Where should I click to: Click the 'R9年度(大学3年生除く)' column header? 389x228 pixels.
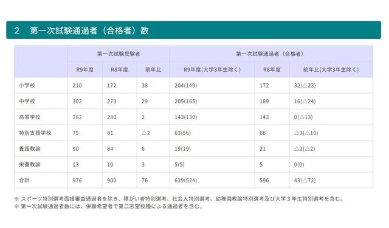212,70
